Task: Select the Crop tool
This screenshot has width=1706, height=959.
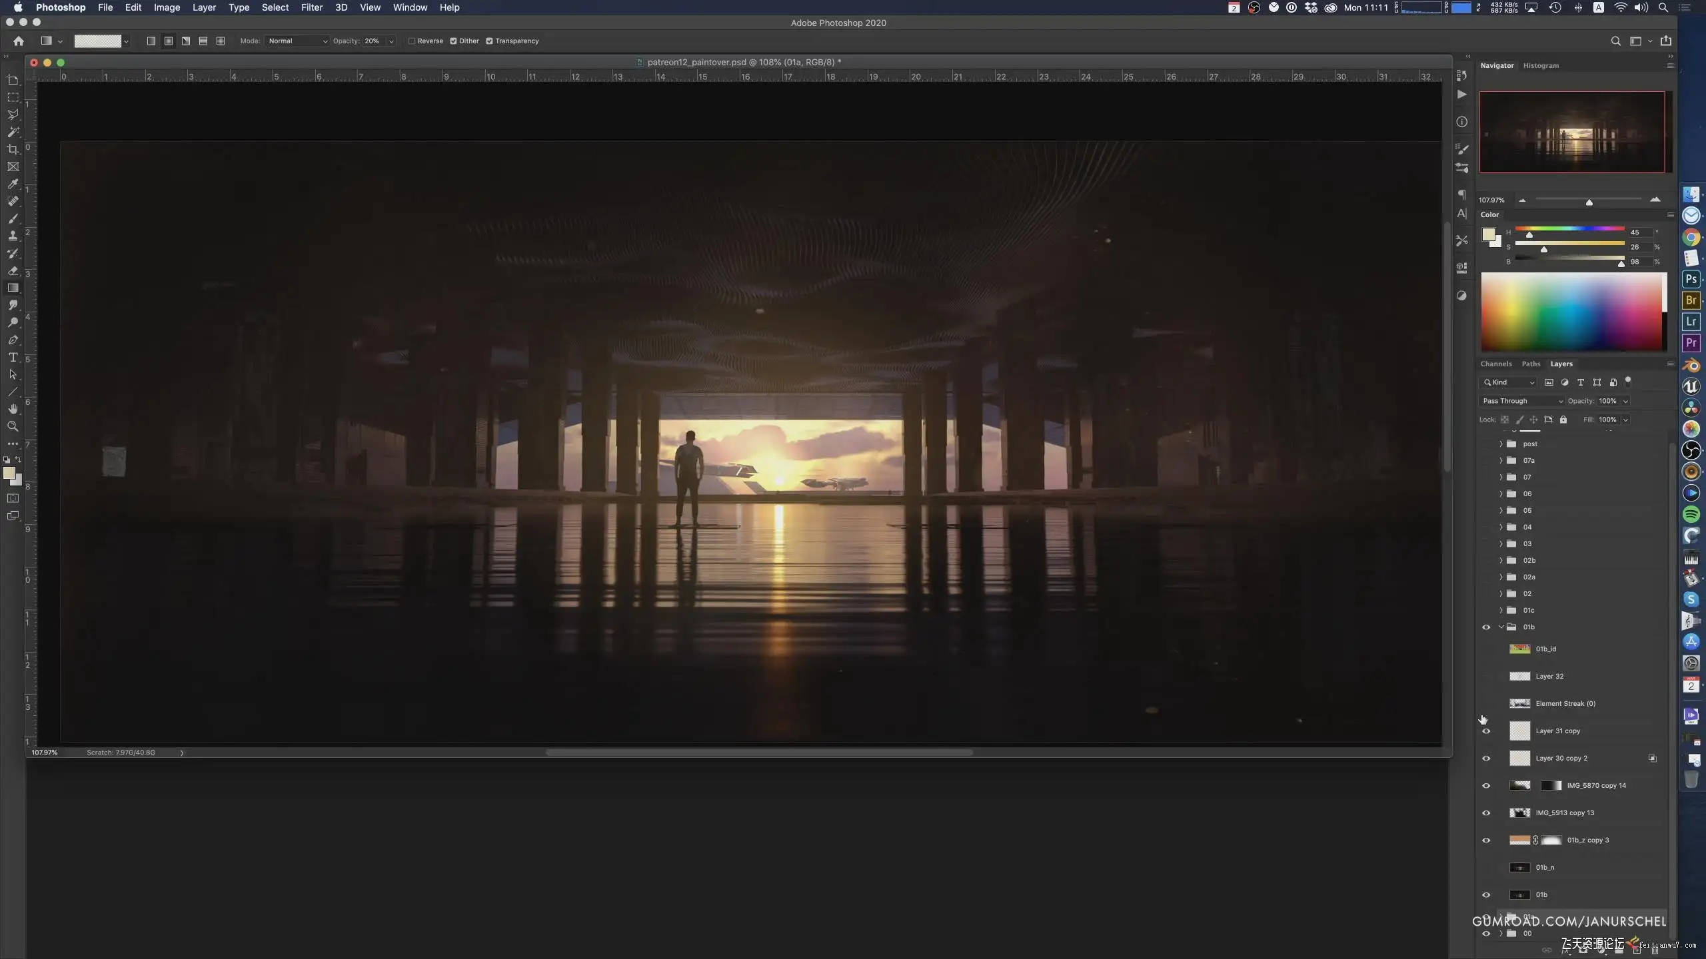Action: (13, 149)
